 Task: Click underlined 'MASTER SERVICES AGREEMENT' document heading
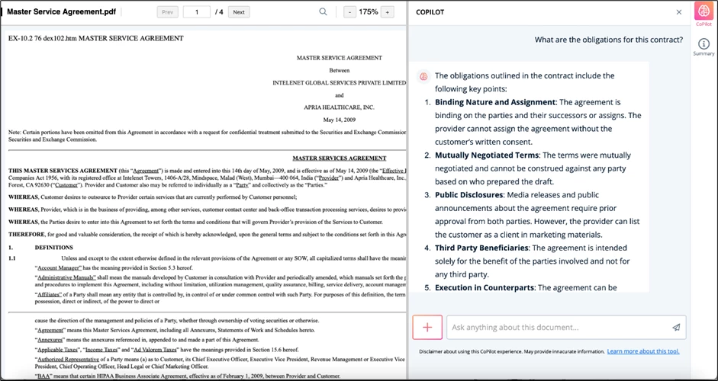coord(340,158)
